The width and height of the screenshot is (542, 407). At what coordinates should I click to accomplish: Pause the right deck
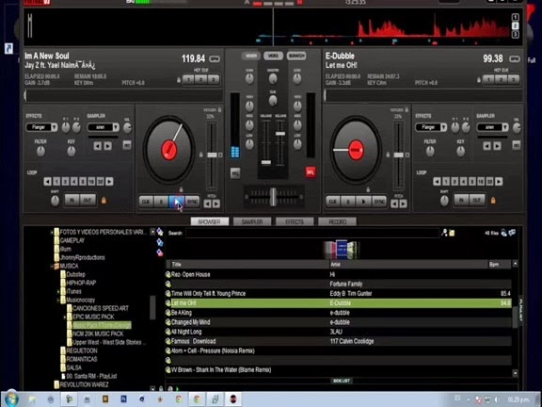tap(348, 202)
